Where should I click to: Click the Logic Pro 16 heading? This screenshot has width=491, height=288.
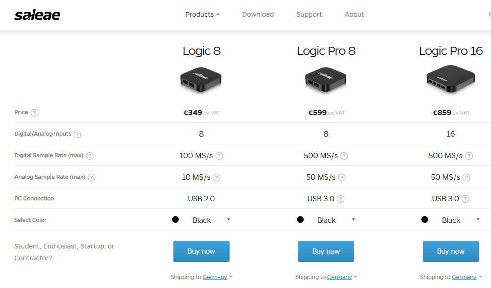tap(451, 51)
